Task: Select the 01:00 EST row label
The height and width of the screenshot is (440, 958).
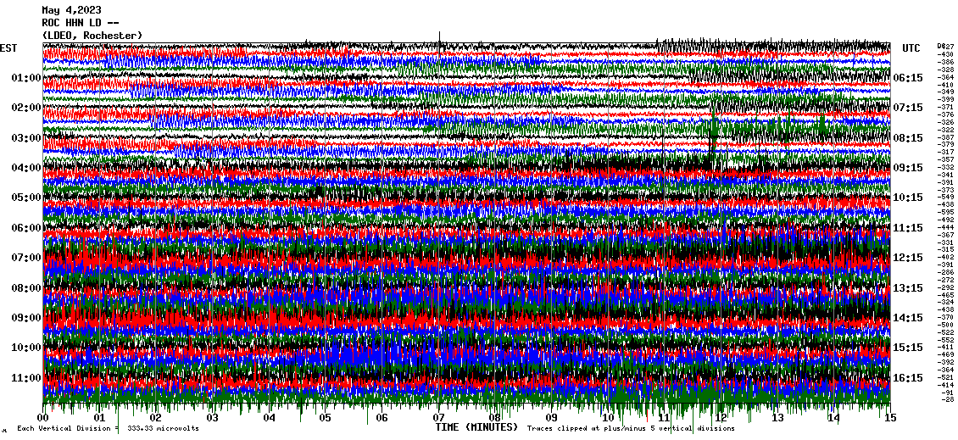Action: 26,78
